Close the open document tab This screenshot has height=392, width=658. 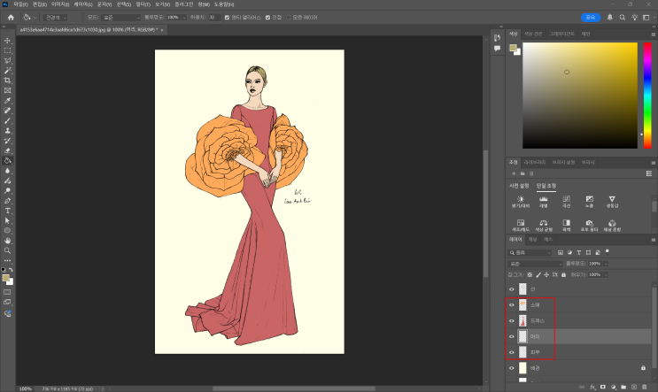tap(161, 30)
